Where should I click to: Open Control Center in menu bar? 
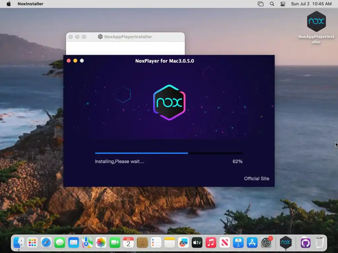[283, 4]
